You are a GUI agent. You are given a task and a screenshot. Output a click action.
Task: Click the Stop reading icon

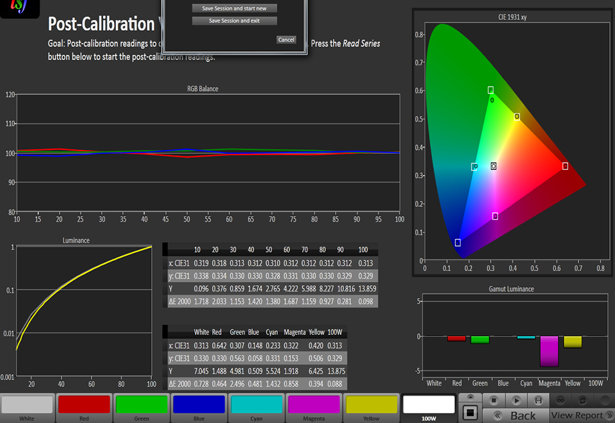tap(493, 401)
